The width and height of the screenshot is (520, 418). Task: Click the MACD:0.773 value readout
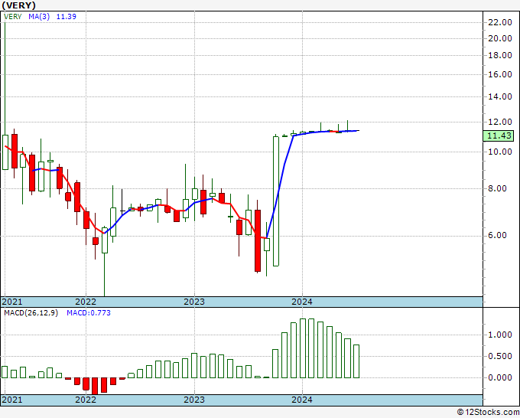tap(89, 313)
